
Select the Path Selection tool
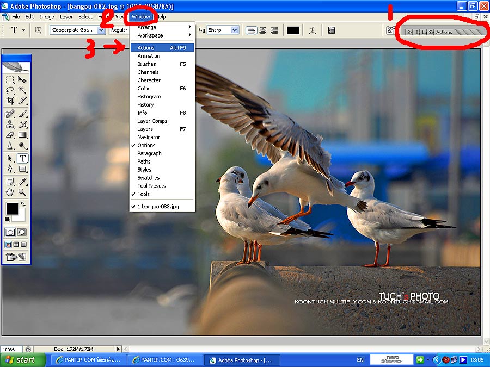(x=10, y=159)
